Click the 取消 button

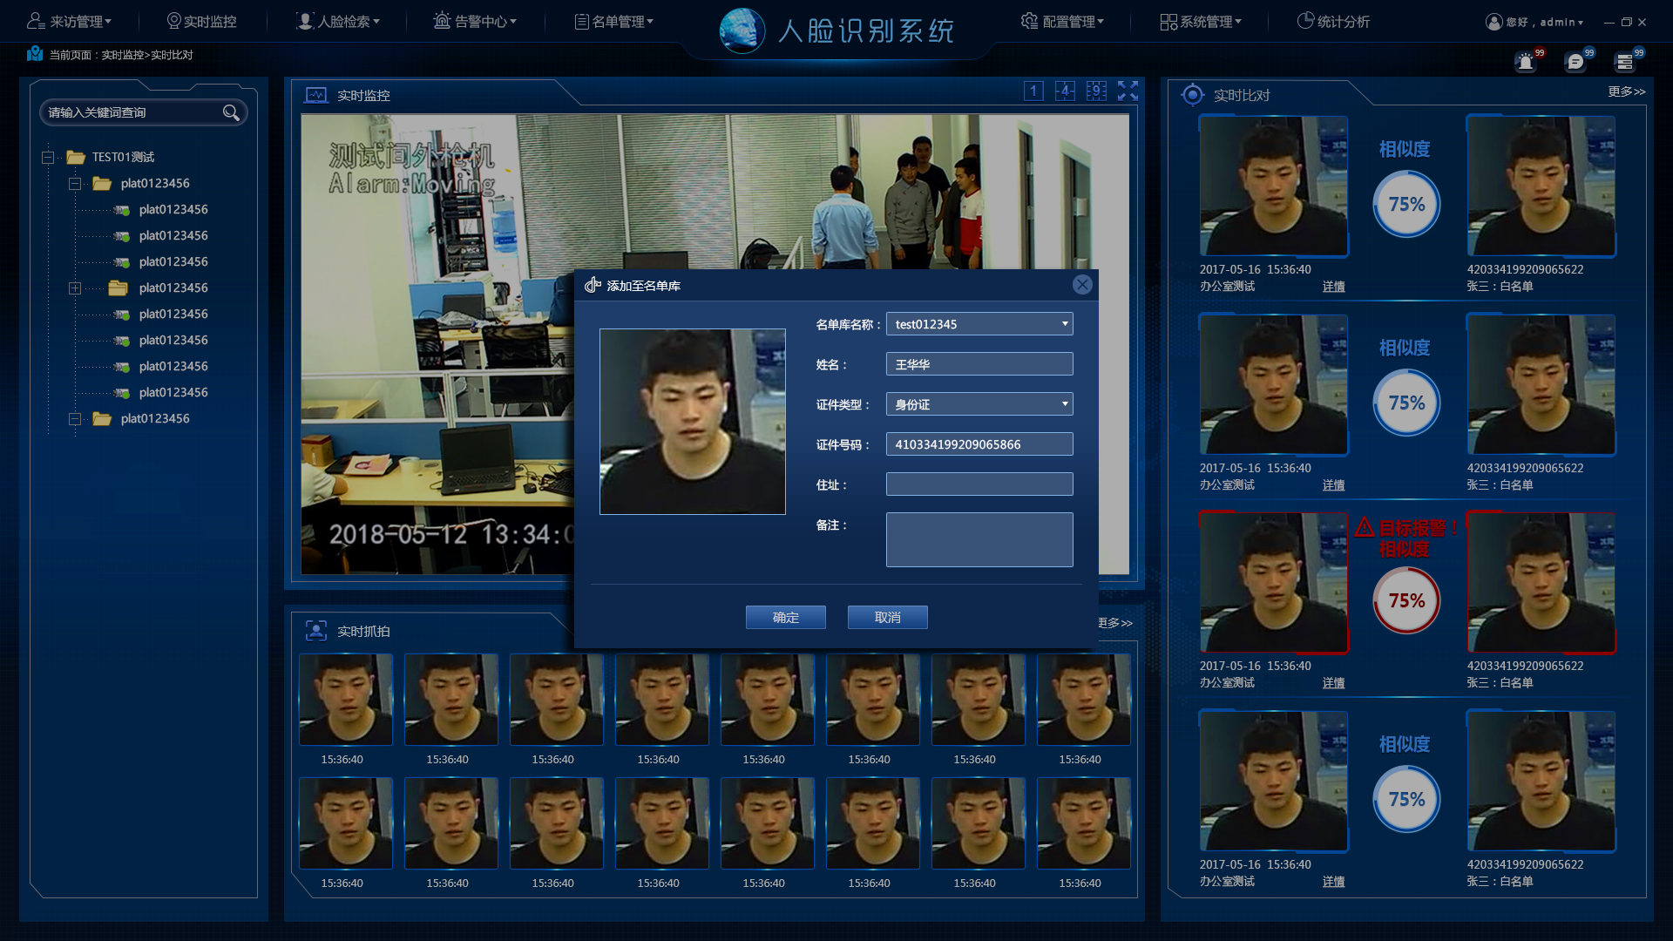(x=887, y=617)
